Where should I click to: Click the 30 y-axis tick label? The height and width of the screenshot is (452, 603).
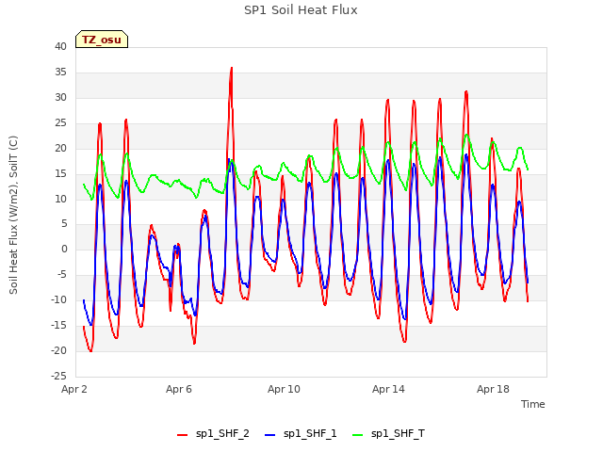[60, 97]
